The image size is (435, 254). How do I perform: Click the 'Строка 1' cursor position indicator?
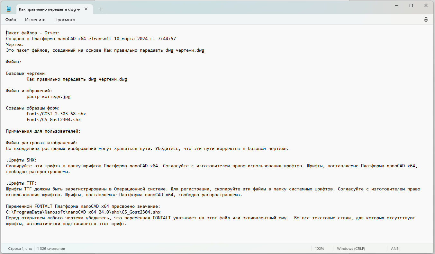pos(20,249)
